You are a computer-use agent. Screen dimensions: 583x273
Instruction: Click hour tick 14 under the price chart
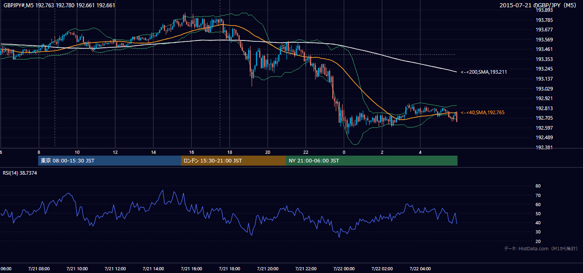click(153, 152)
